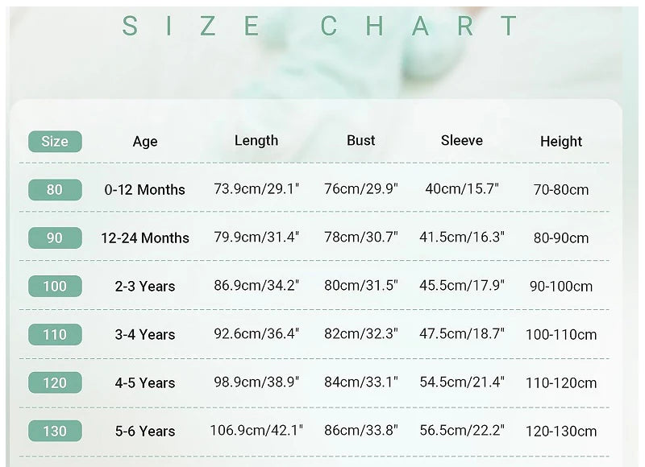Select the size 110 badge
This screenshot has width=645, height=467.
point(55,334)
